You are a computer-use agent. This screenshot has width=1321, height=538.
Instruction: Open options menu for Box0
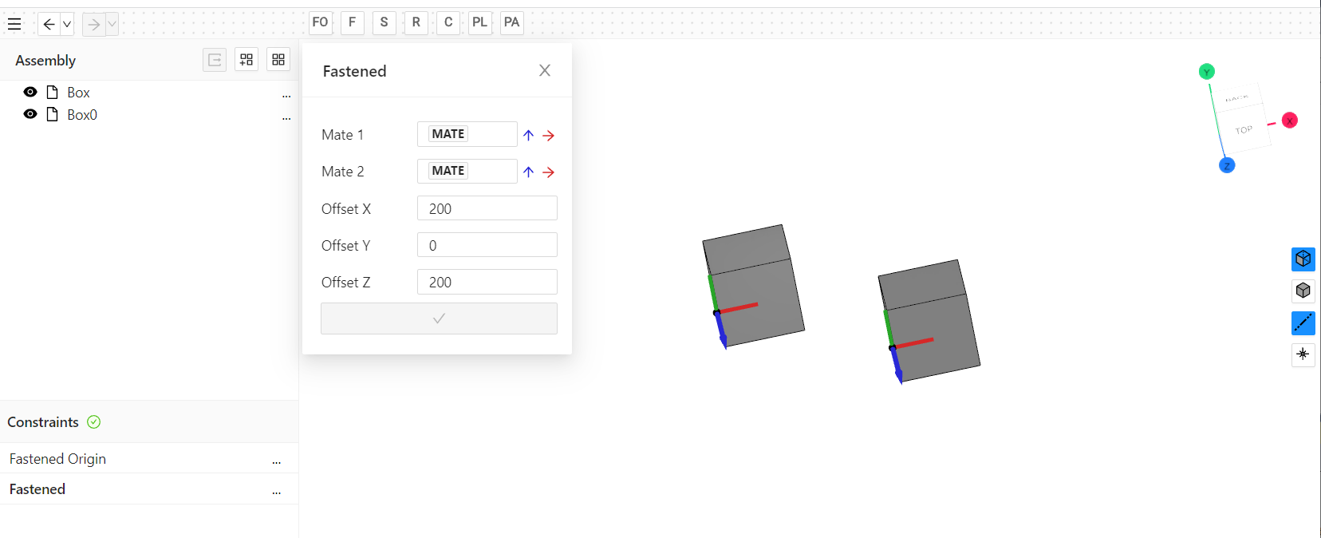[286, 117]
